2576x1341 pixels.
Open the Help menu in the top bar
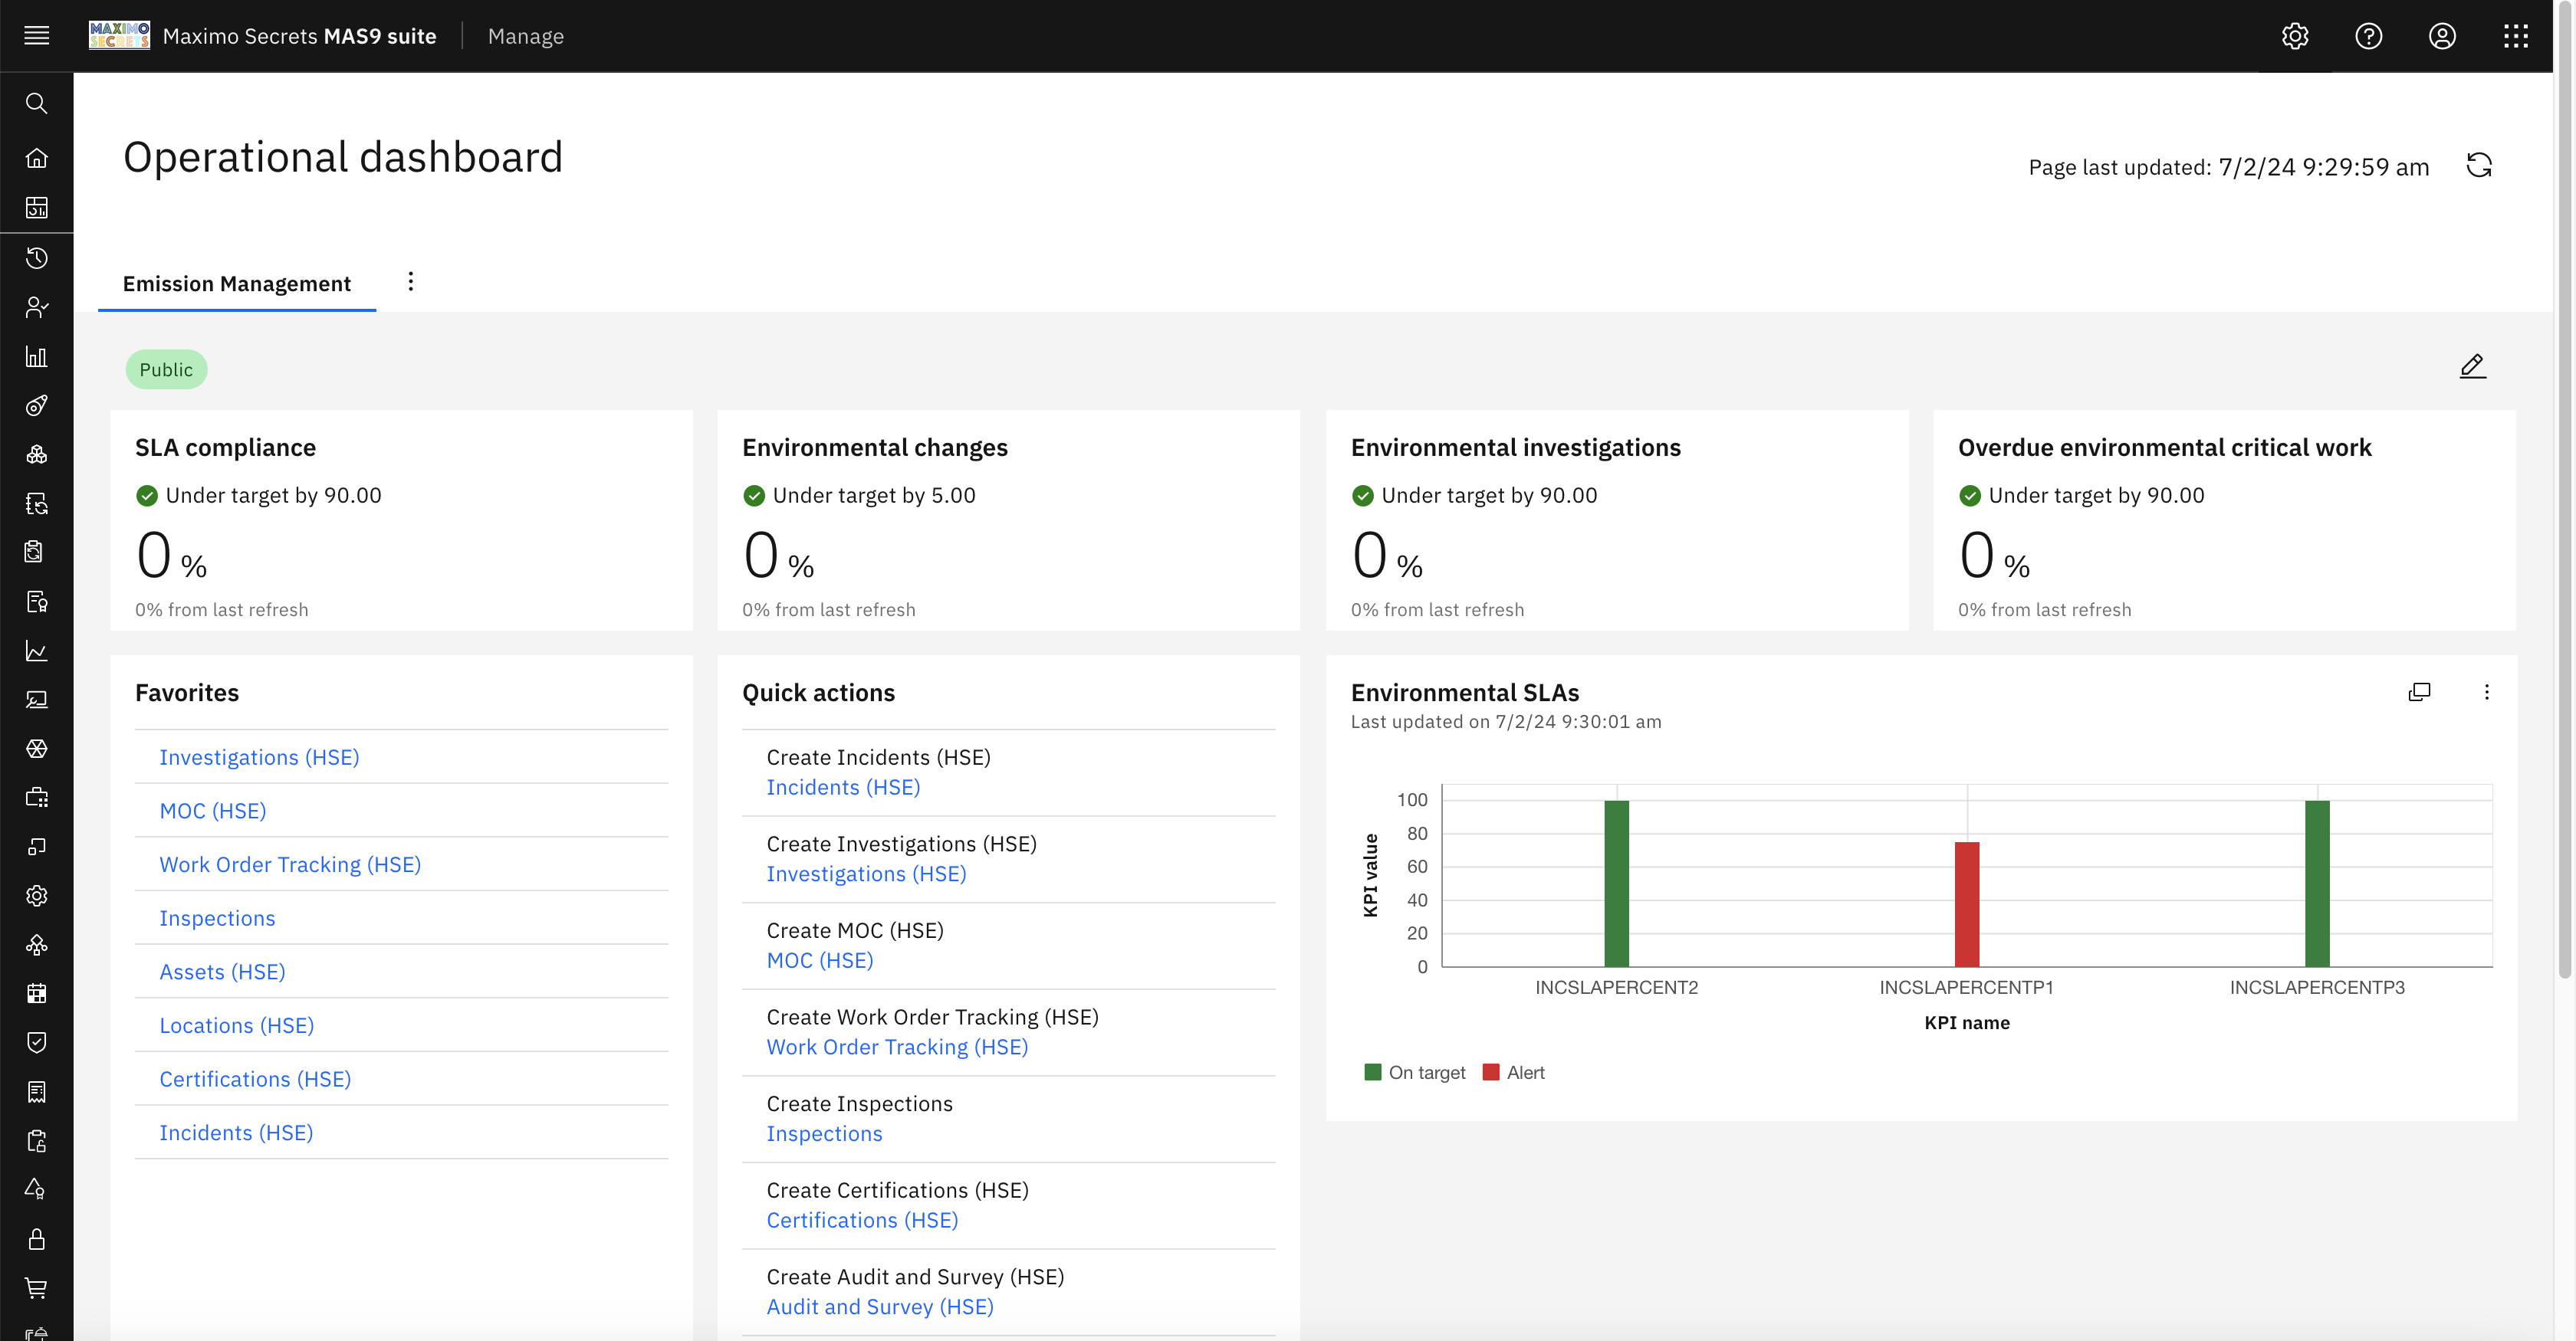pyautogui.click(x=2369, y=36)
